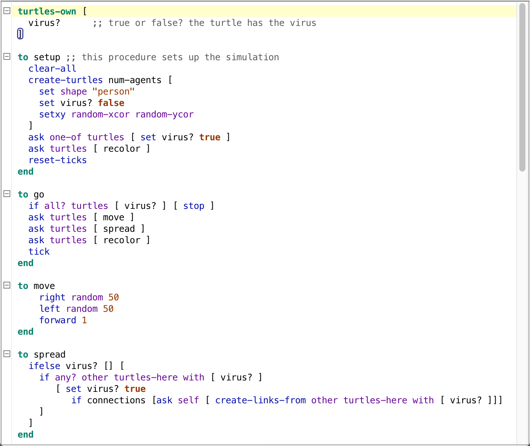Click the create-links-from keyword
530x446 pixels.
[x=260, y=400]
